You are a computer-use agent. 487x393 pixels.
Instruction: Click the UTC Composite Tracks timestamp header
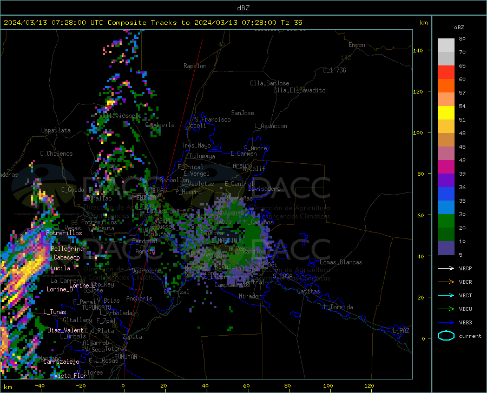pyautogui.click(x=153, y=23)
